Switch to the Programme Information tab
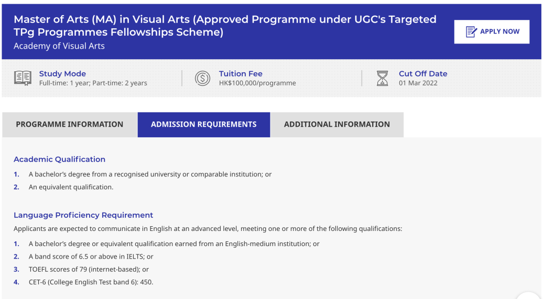 pos(70,125)
